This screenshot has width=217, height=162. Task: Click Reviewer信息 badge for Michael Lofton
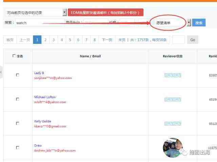click(173, 99)
